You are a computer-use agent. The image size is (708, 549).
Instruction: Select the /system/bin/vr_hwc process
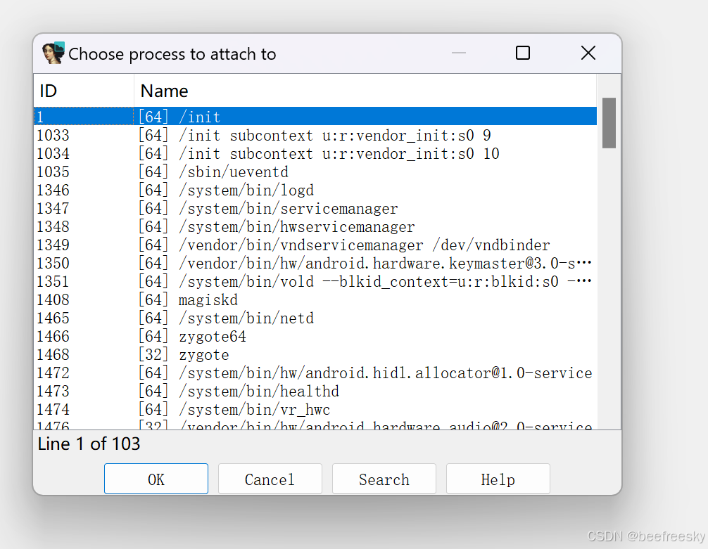click(x=315, y=409)
